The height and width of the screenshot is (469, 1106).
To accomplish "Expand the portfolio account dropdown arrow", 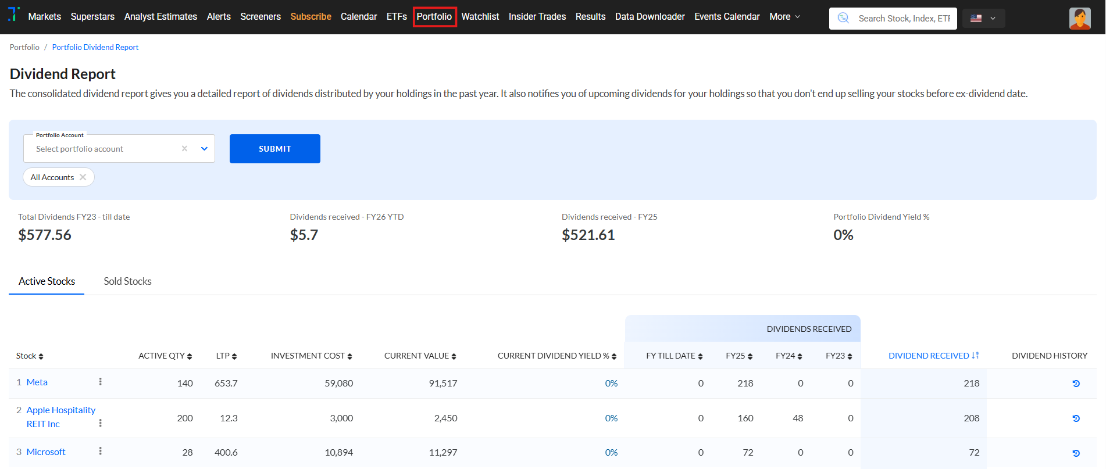I will pyautogui.click(x=204, y=149).
